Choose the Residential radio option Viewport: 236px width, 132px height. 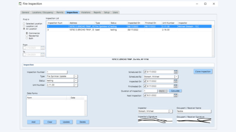(x=27, y=36)
